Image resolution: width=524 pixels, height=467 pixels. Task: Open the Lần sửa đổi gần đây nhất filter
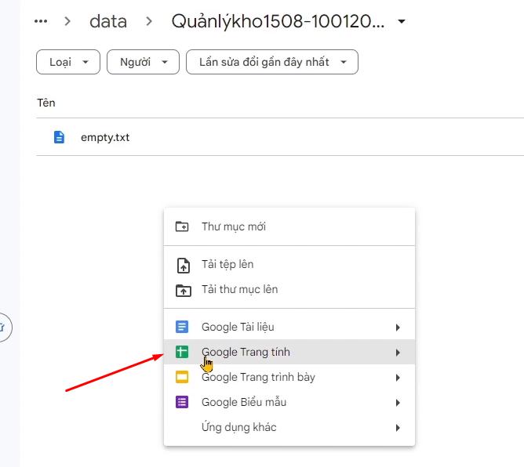pyautogui.click(x=271, y=62)
